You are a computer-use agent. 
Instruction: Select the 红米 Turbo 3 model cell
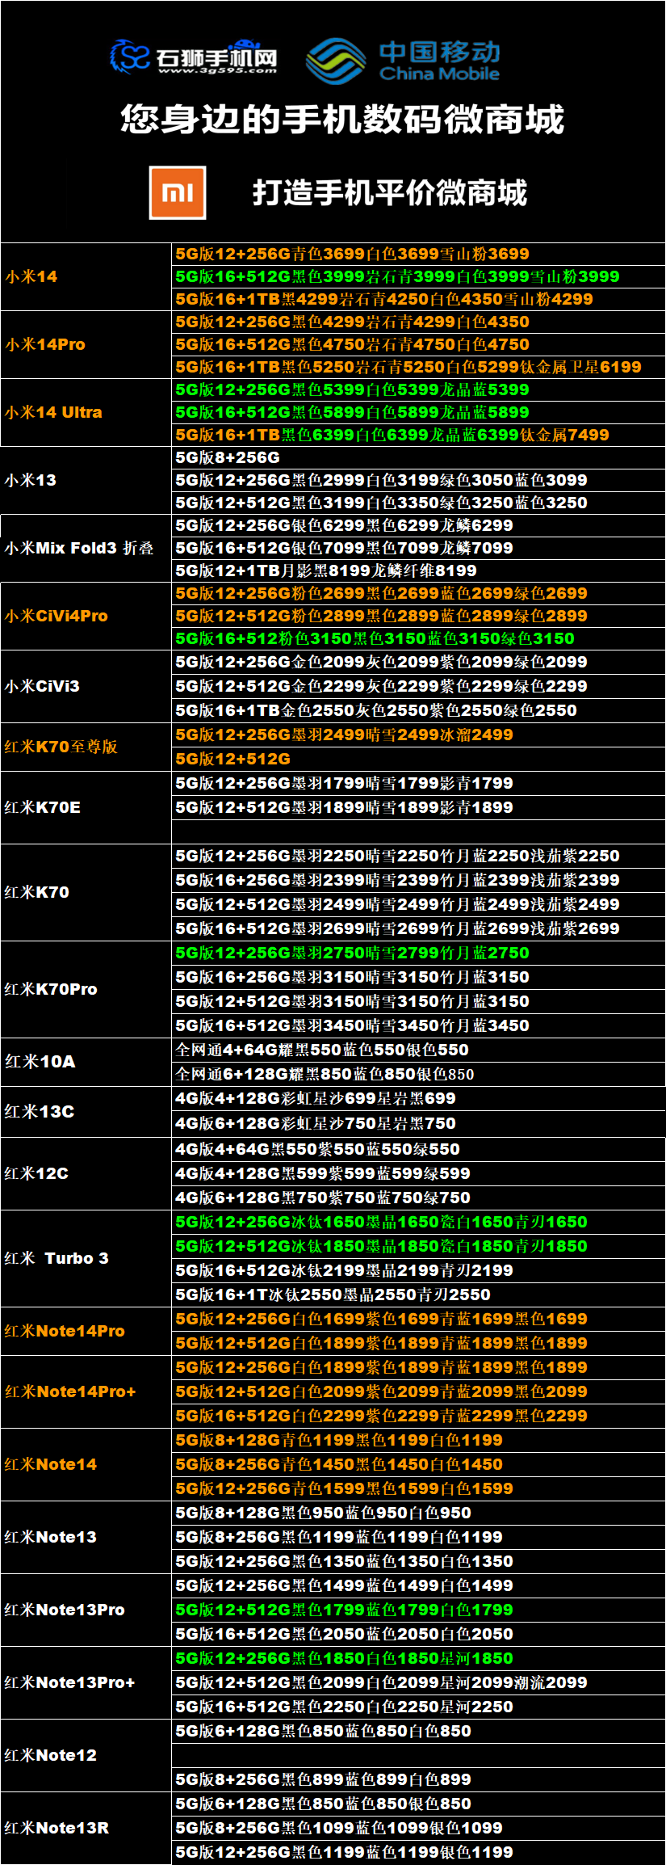86,1258
